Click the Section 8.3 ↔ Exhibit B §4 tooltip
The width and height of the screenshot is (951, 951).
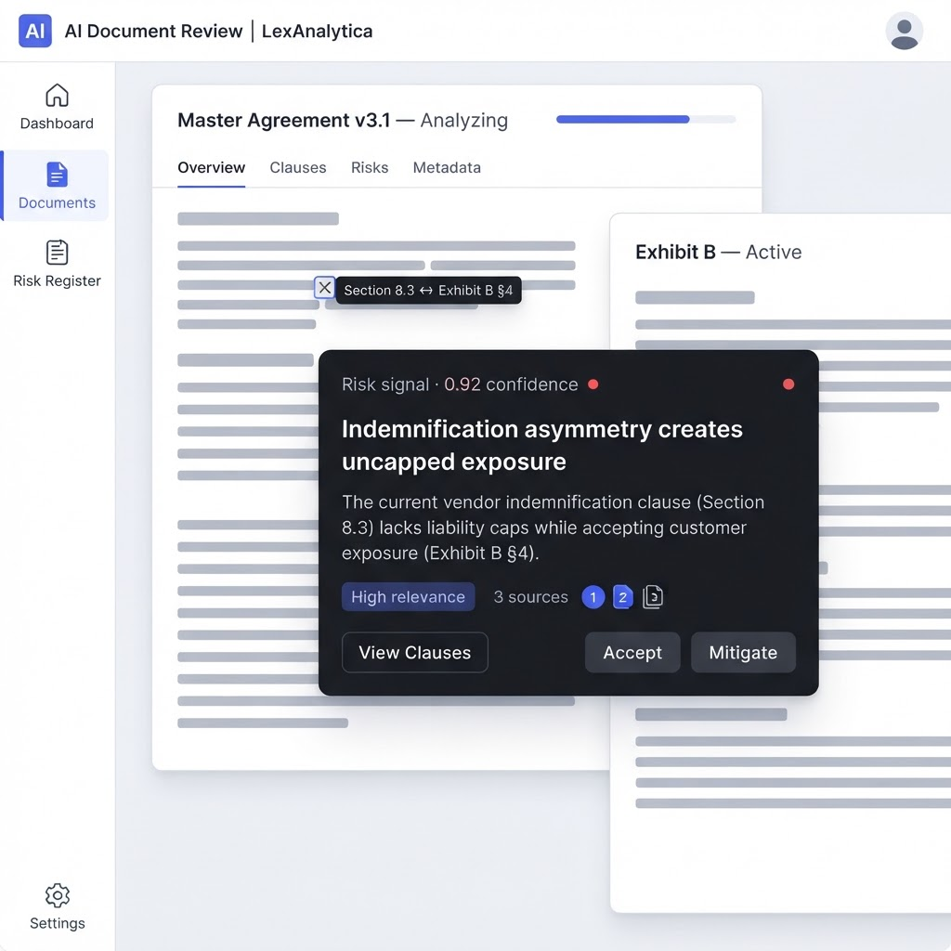[428, 291]
